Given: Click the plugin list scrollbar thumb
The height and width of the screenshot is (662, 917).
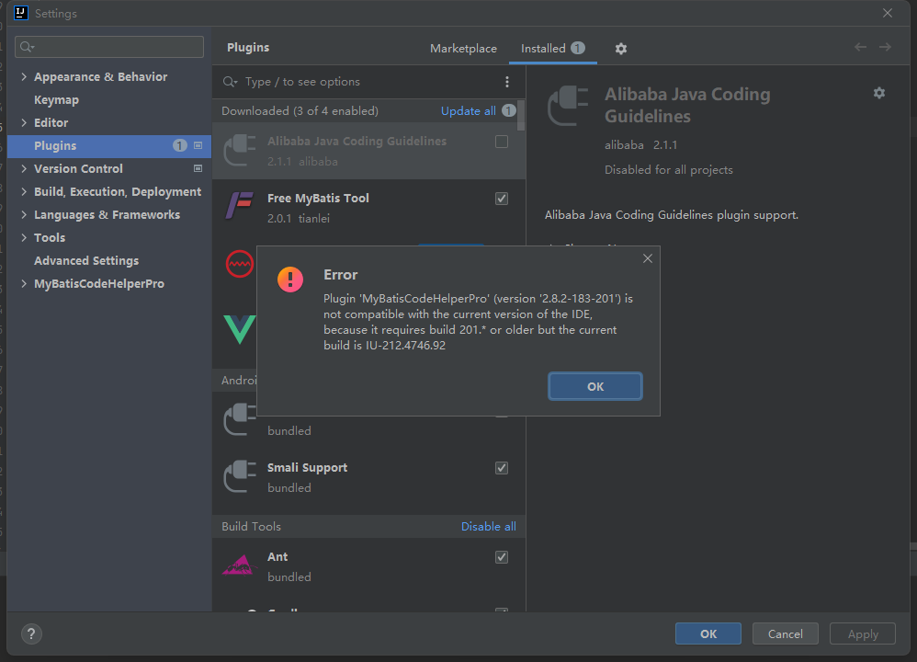Looking at the screenshot, I should [521, 115].
